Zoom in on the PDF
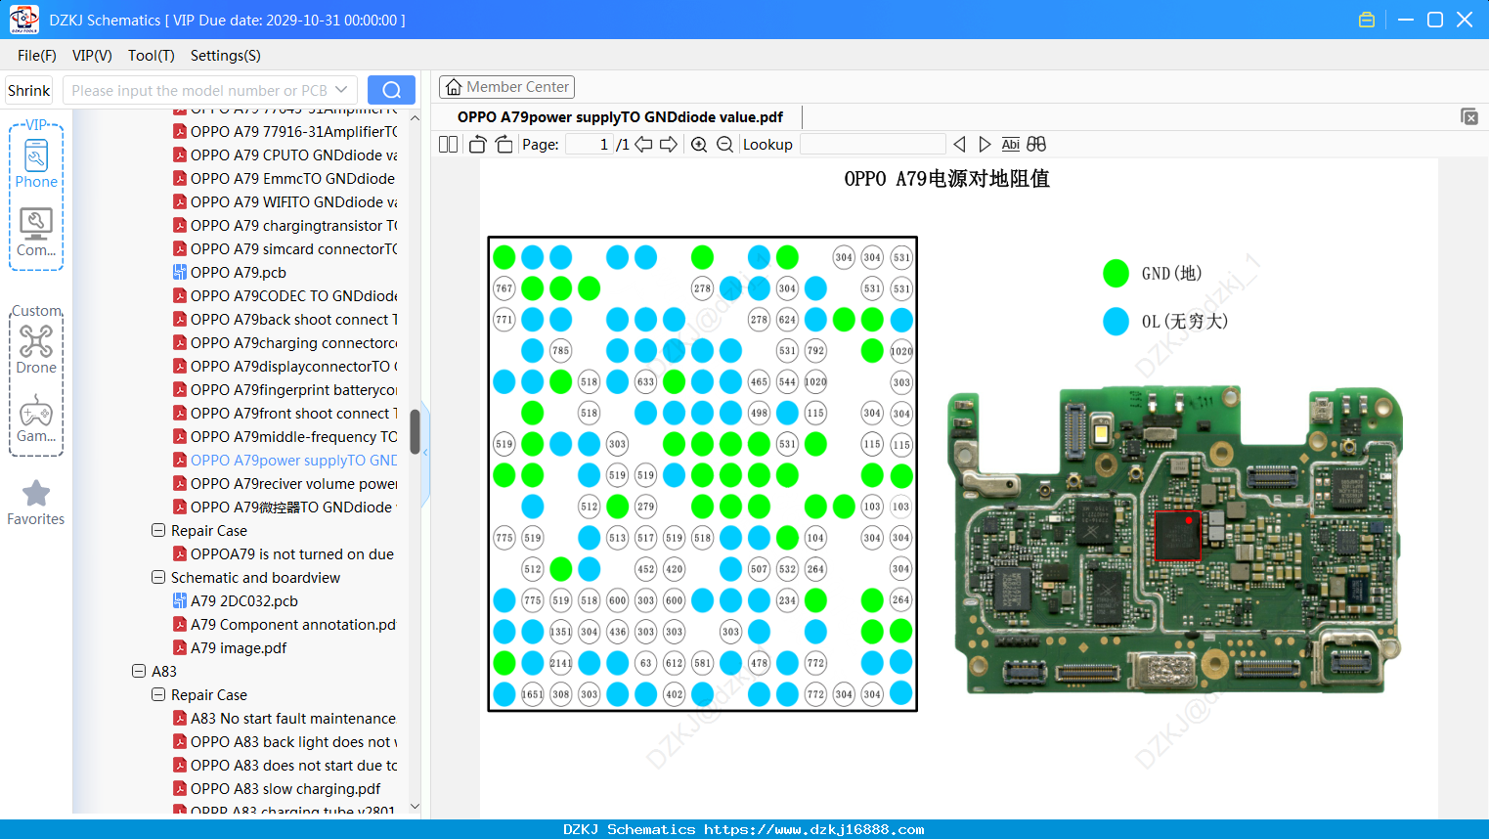This screenshot has height=839, width=1489. (x=699, y=145)
